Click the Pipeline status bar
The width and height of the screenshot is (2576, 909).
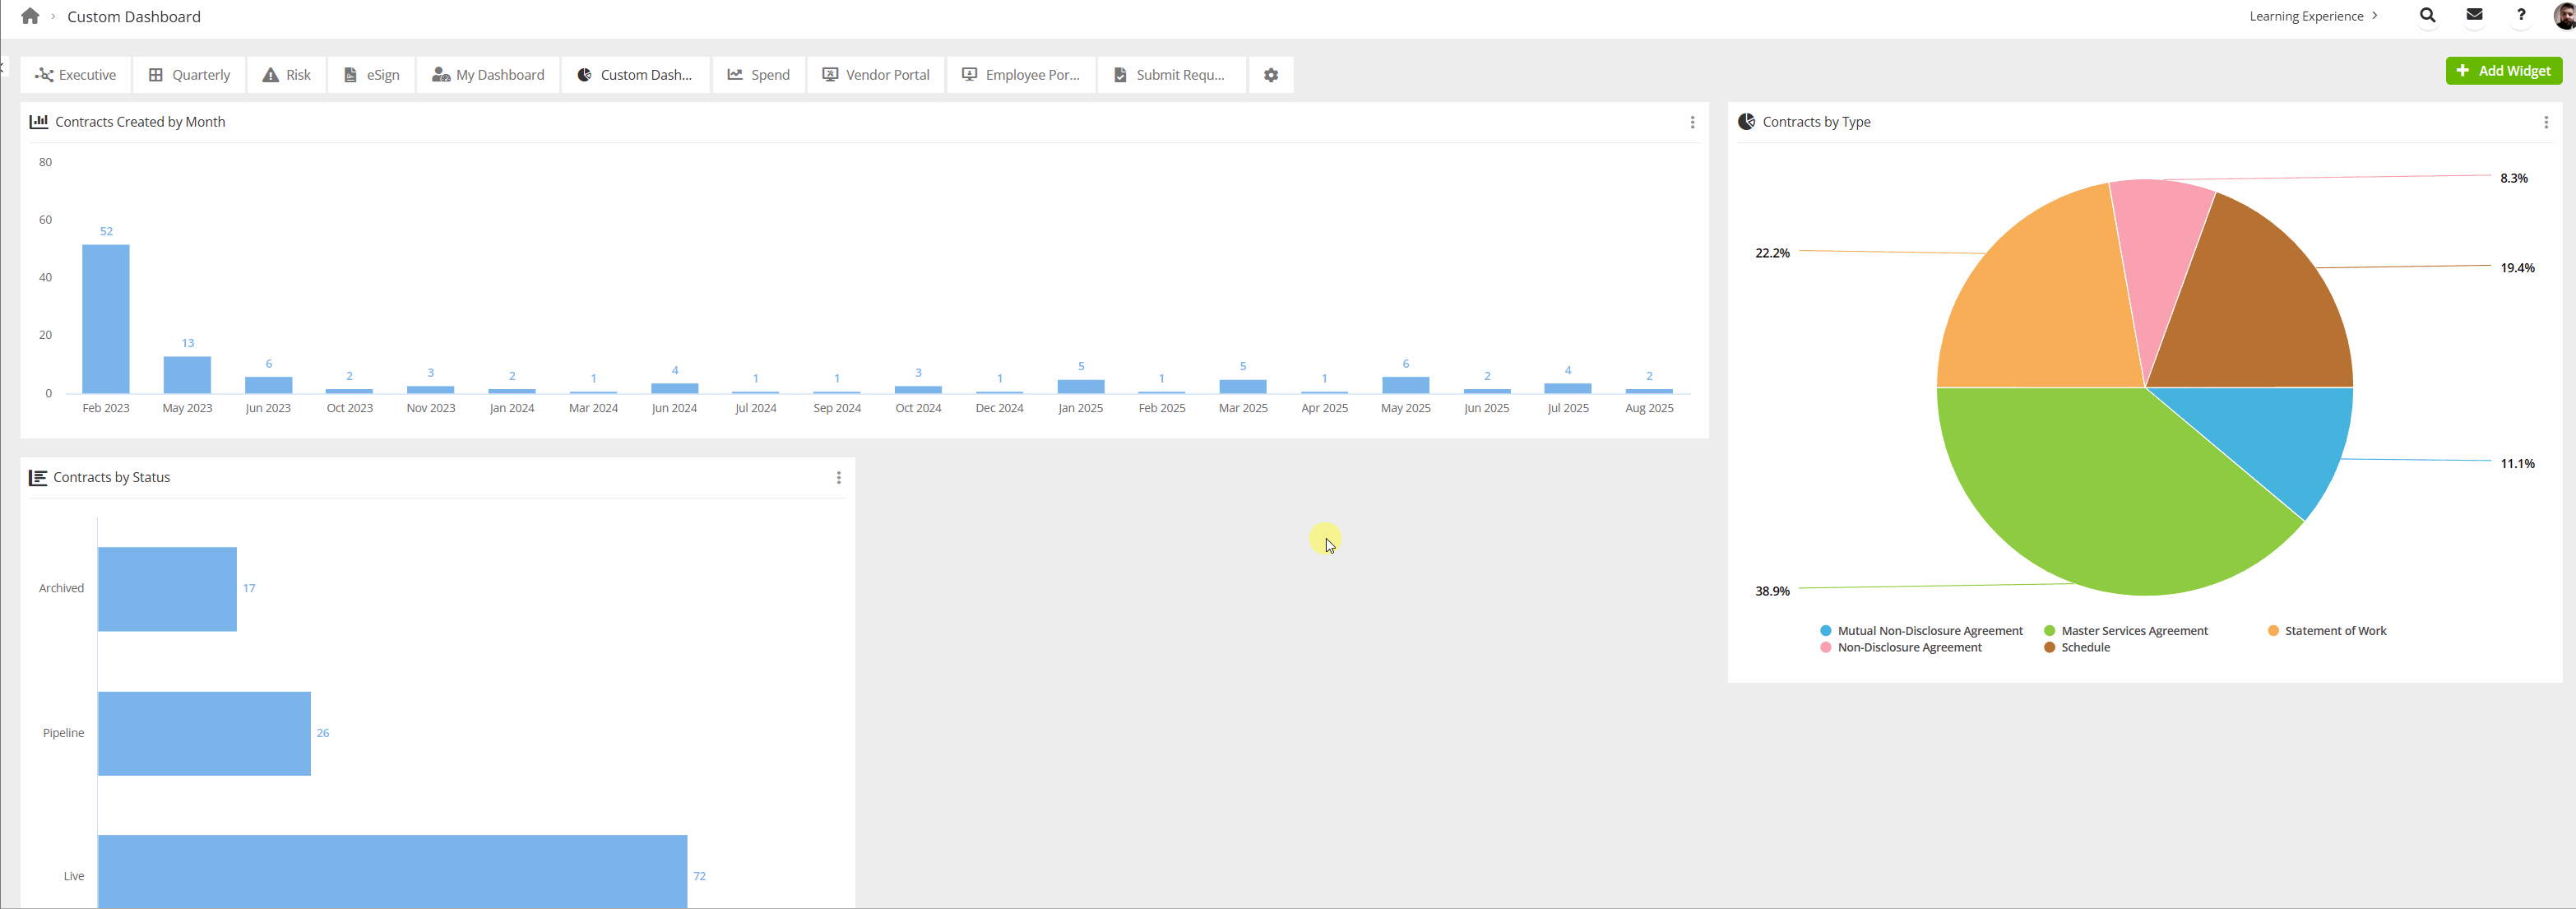204,733
